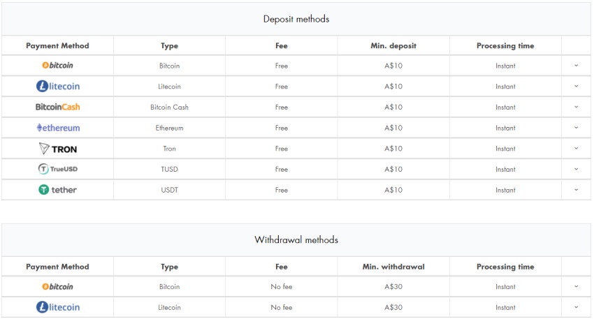Screen dimensions: 594x319
Task: Expand the TUSD deposit row chevron
Action: [577, 169]
